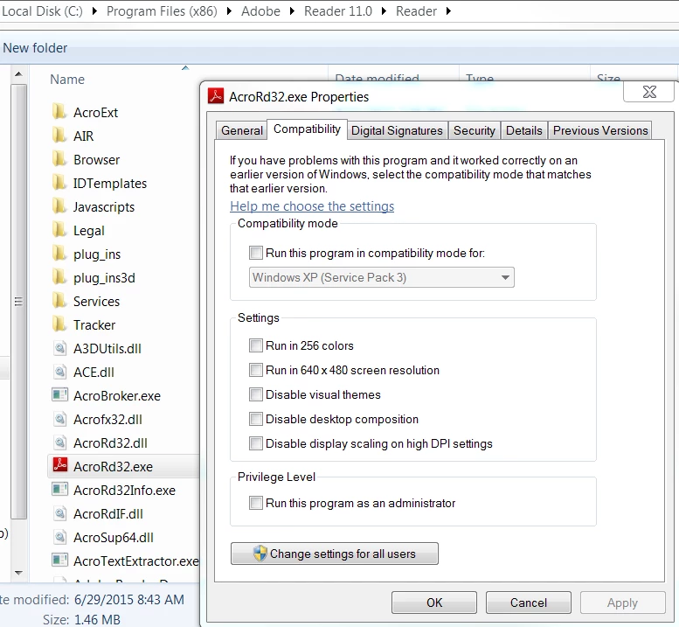679x627 pixels.
Task: Expand the last Reader breadcrumb arrow
Action: [x=448, y=11]
